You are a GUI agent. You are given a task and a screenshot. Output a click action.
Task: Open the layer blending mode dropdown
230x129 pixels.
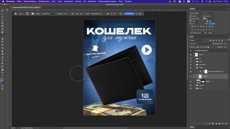[201, 44]
